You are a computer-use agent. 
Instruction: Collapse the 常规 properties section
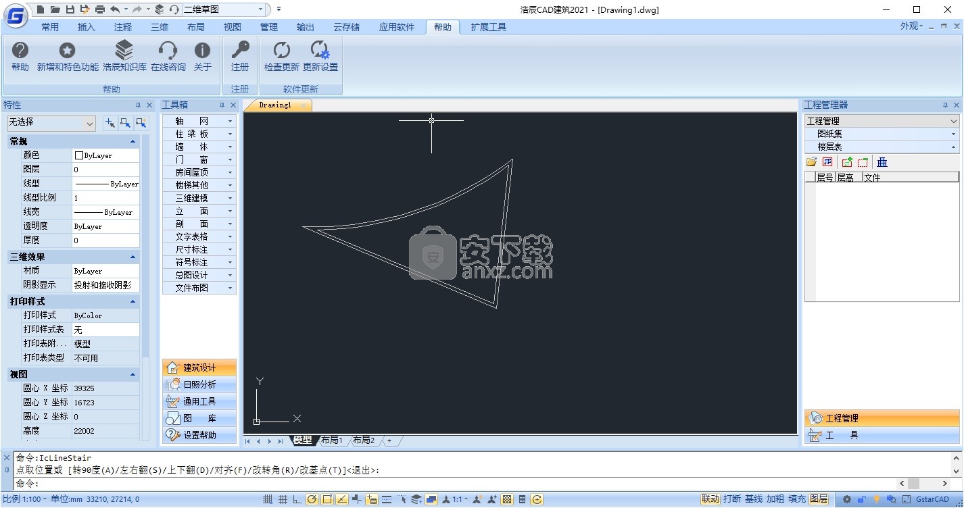tap(133, 142)
